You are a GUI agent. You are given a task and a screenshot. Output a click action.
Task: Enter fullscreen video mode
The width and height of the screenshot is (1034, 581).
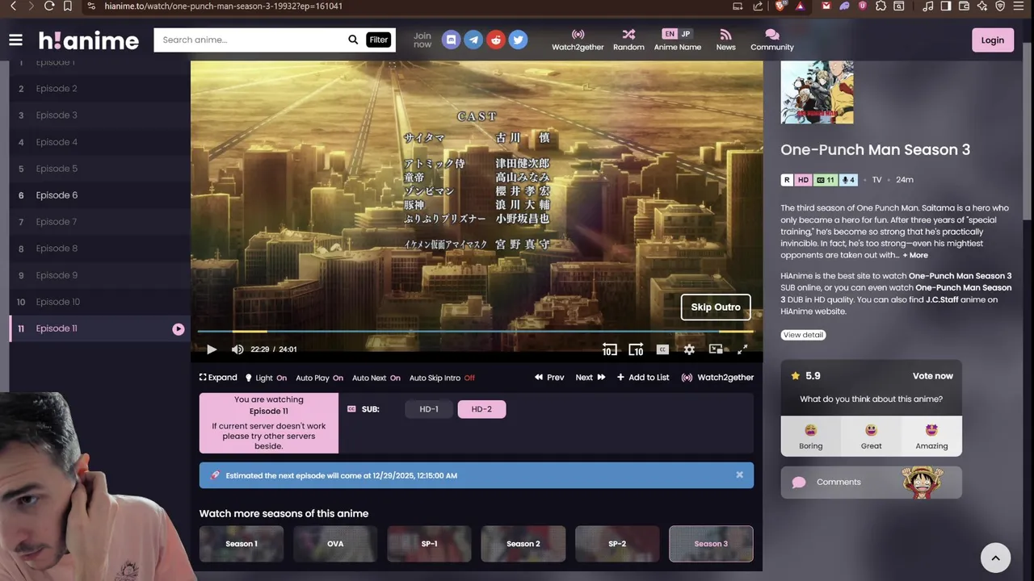pos(742,349)
